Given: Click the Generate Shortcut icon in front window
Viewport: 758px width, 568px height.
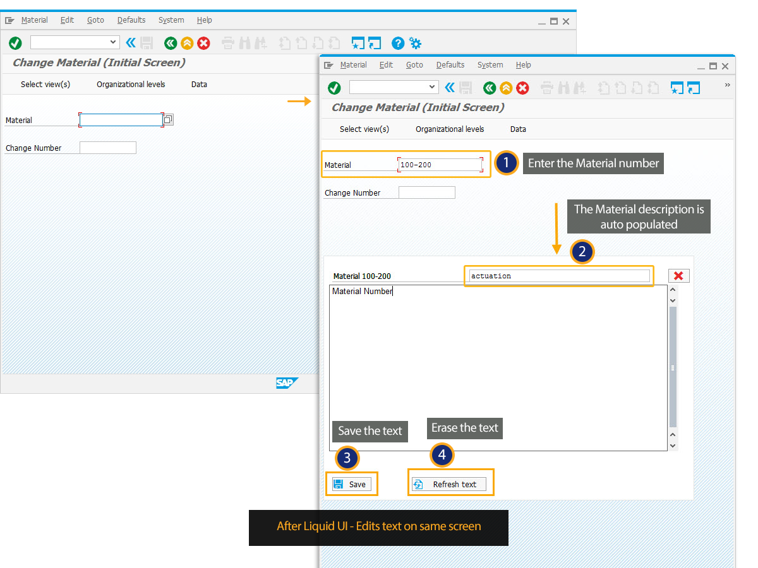Looking at the screenshot, I should point(694,88).
